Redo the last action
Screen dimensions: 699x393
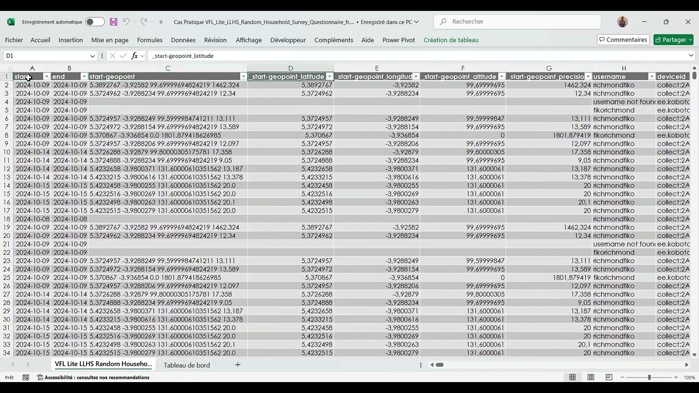click(144, 22)
